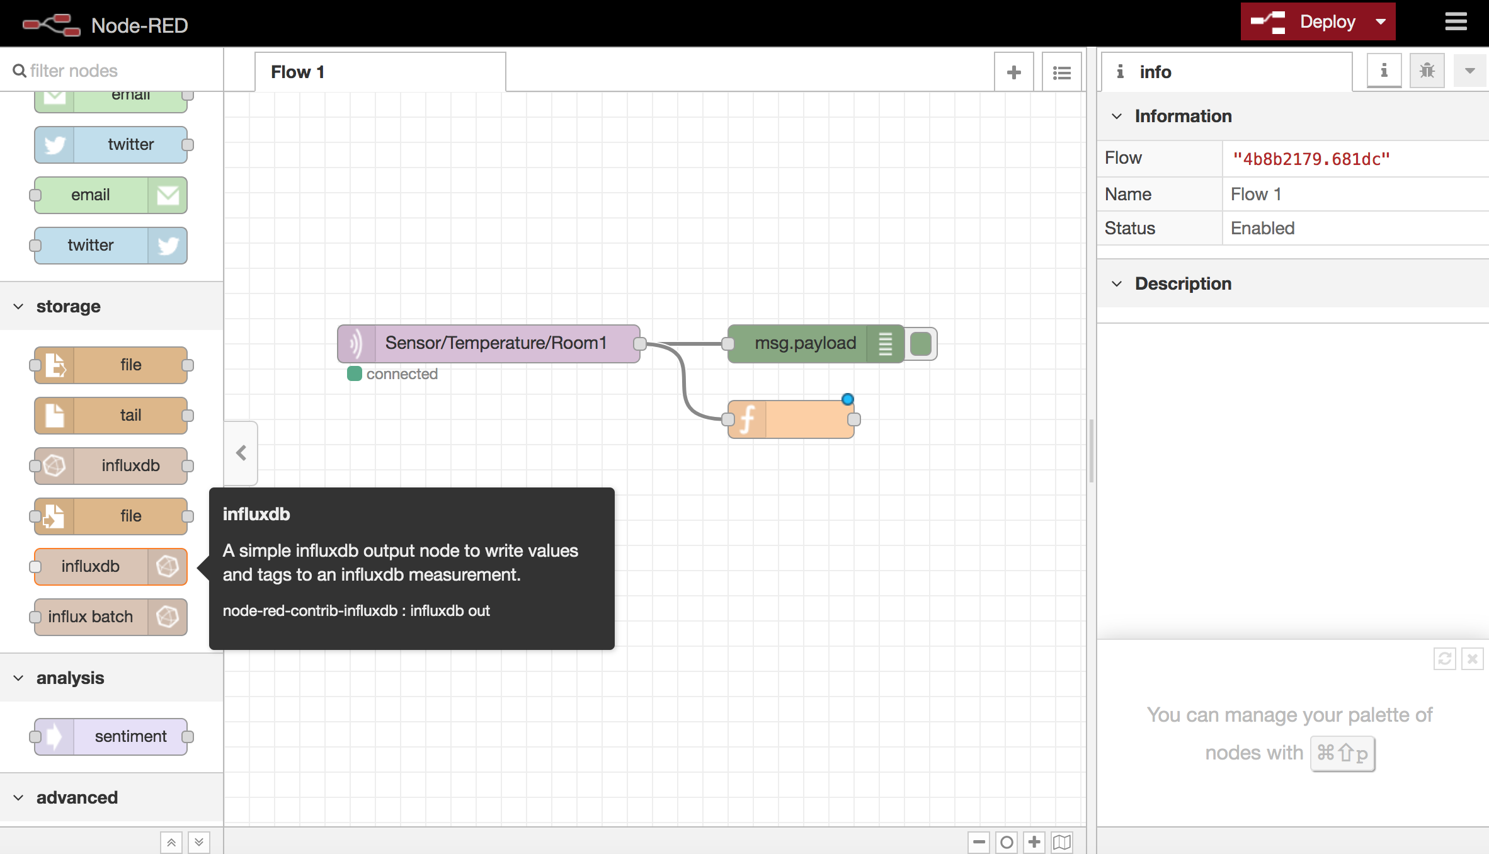This screenshot has height=854, width=1489.
Task: Reset canvas zoom with circle button
Action: tap(1007, 842)
